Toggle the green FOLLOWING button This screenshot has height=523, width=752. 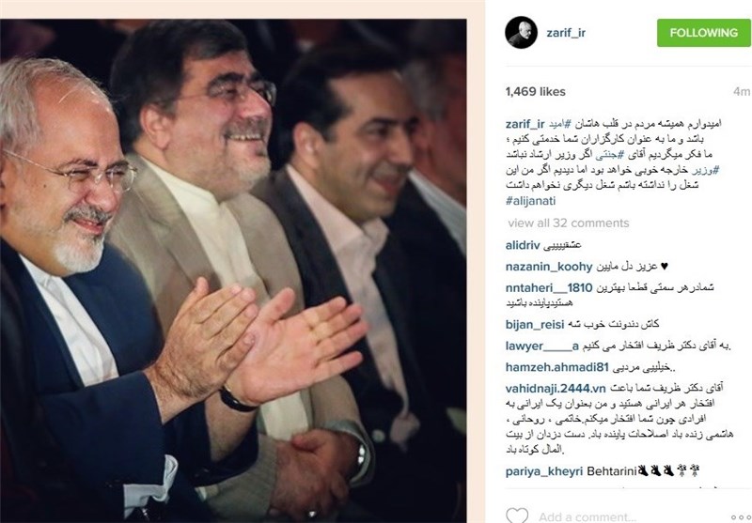coord(703,33)
